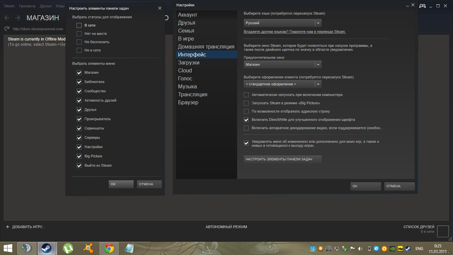Click the plus icon next to Add Game
The height and width of the screenshot is (255, 453).
[x=8, y=227]
